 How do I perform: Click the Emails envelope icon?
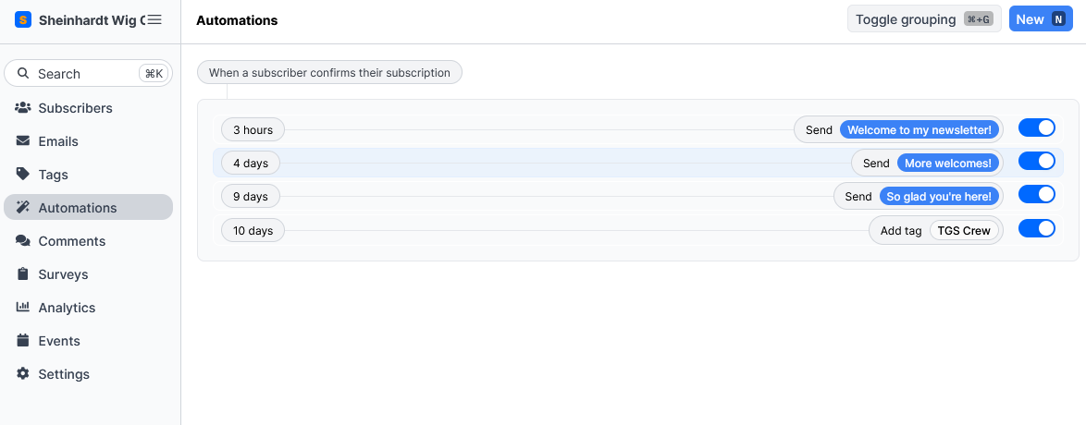point(23,141)
